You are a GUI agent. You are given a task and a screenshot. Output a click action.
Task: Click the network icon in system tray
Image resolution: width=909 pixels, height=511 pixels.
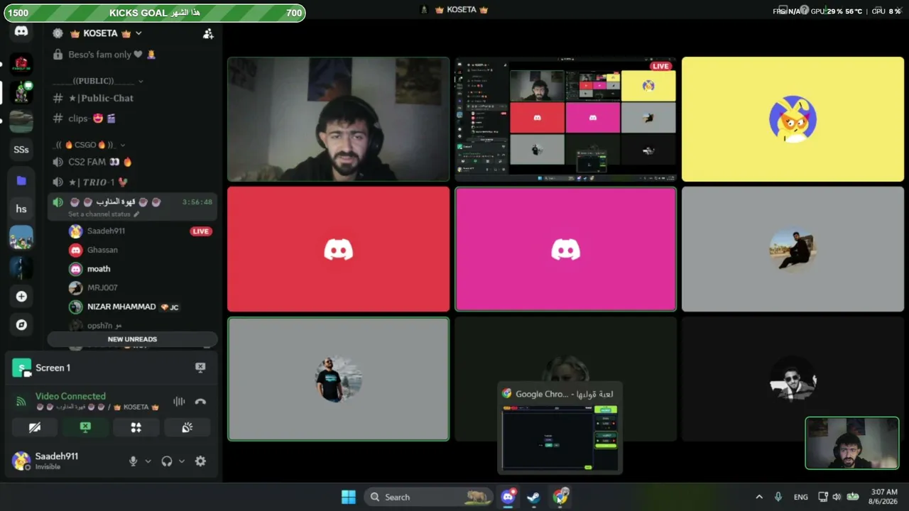point(822,497)
